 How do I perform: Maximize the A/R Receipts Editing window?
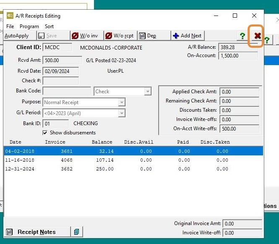235,16
